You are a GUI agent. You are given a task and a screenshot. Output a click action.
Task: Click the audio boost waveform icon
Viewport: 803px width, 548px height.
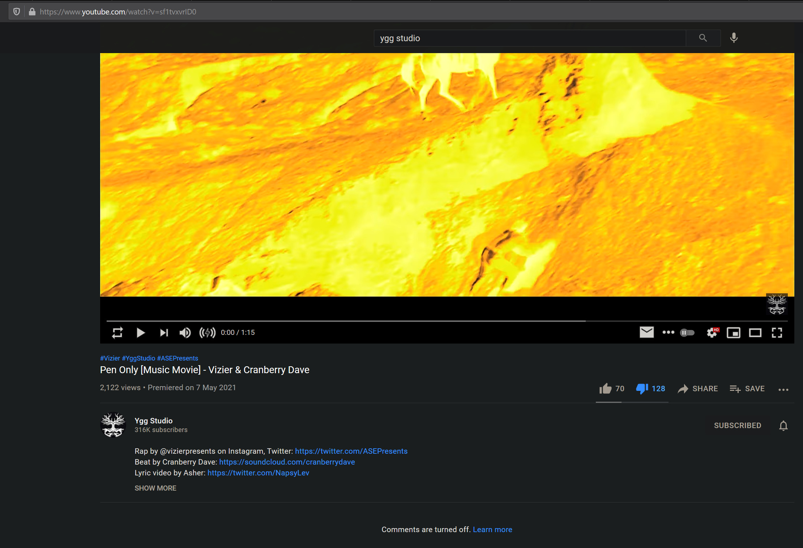[x=208, y=332]
